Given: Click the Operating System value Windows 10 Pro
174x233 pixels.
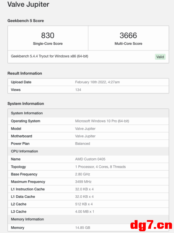Looking at the screenshot, I should click(x=102, y=121).
